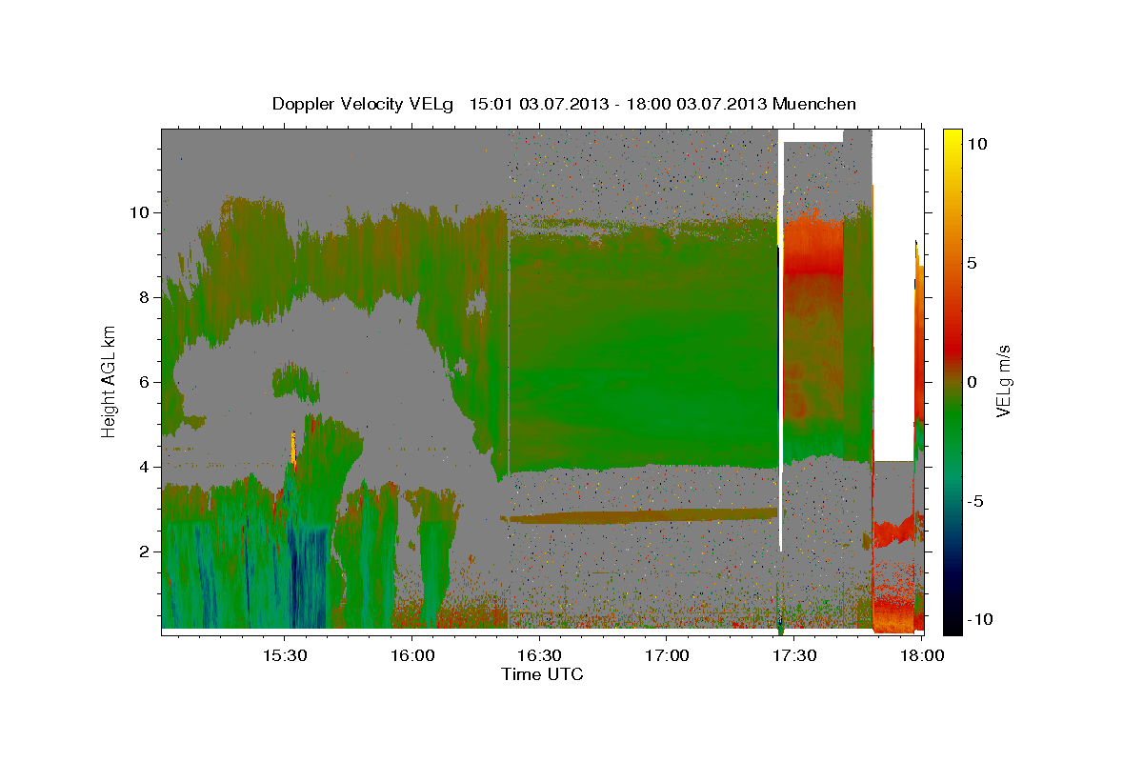Click the yellow spike near 15:30 at 4.5 km
This screenshot has height=762, width=1143.
pos(293,449)
